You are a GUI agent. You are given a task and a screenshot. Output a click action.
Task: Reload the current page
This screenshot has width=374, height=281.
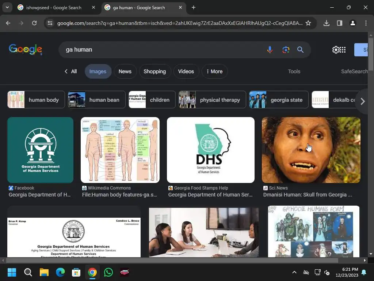click(x=34, y=23)
